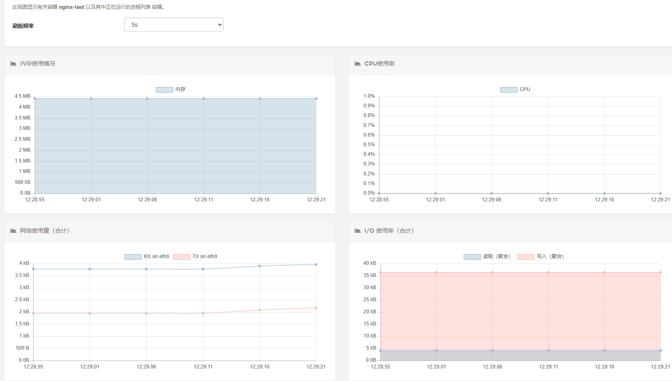This screenshot has width=672, height=381.
Task: Click TX data point at 12:29:21 in network chart
Action: click(316, 308)
